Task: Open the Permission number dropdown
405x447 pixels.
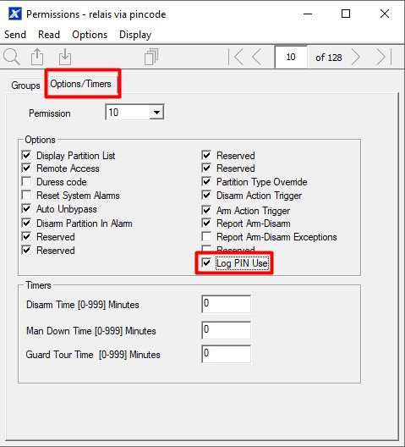Action: point(156,112)
